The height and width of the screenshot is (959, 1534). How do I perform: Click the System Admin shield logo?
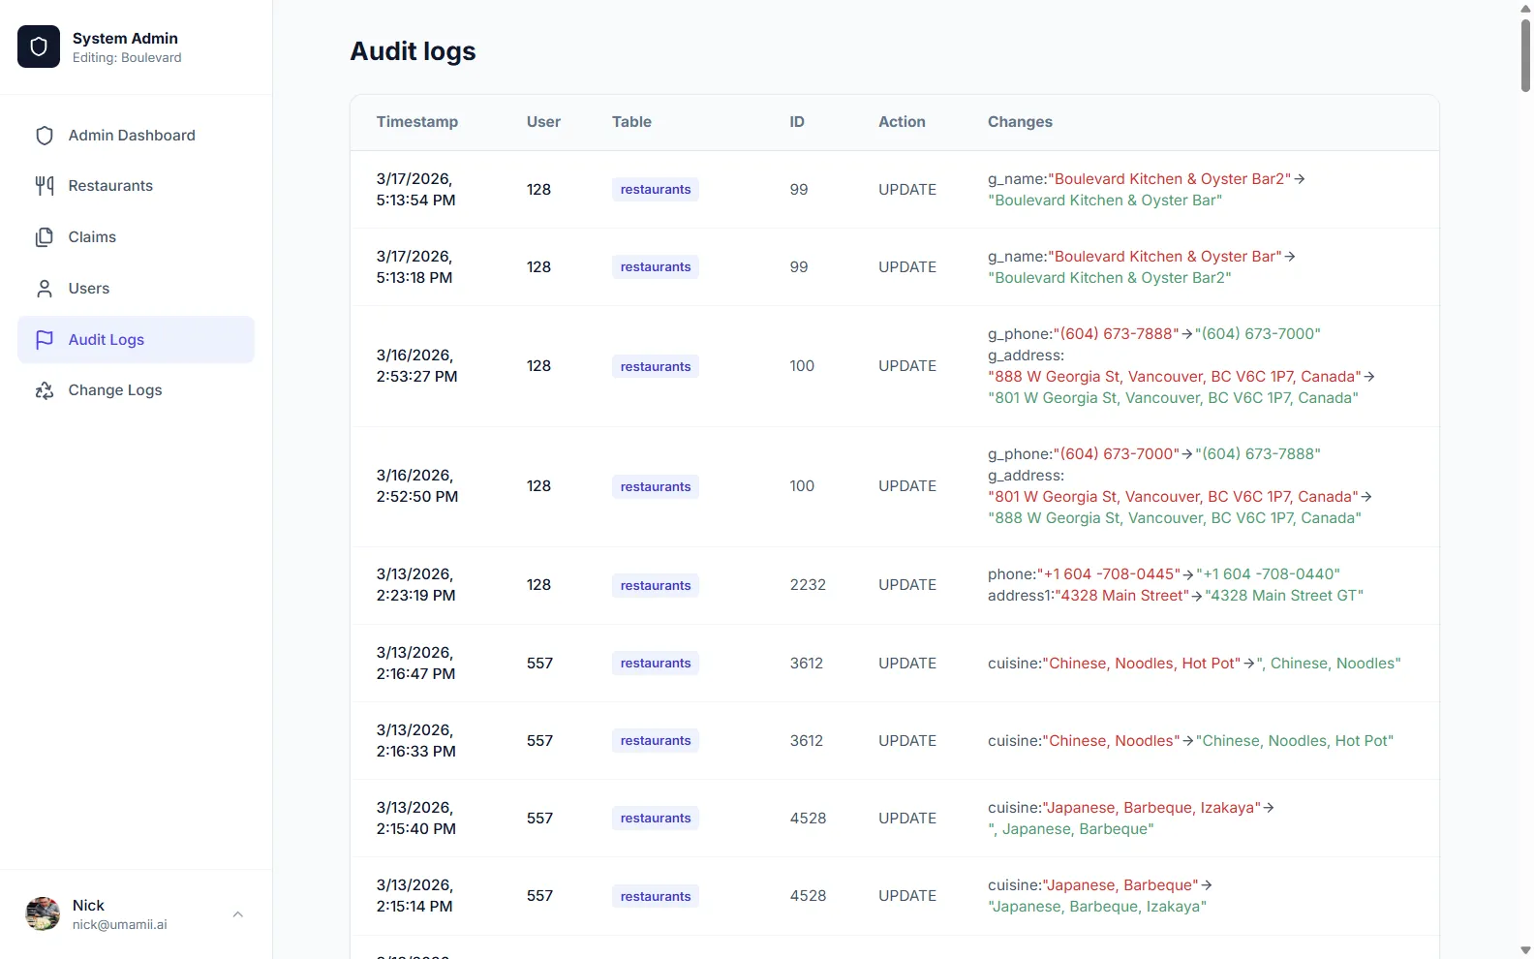(x=39, y=46)
